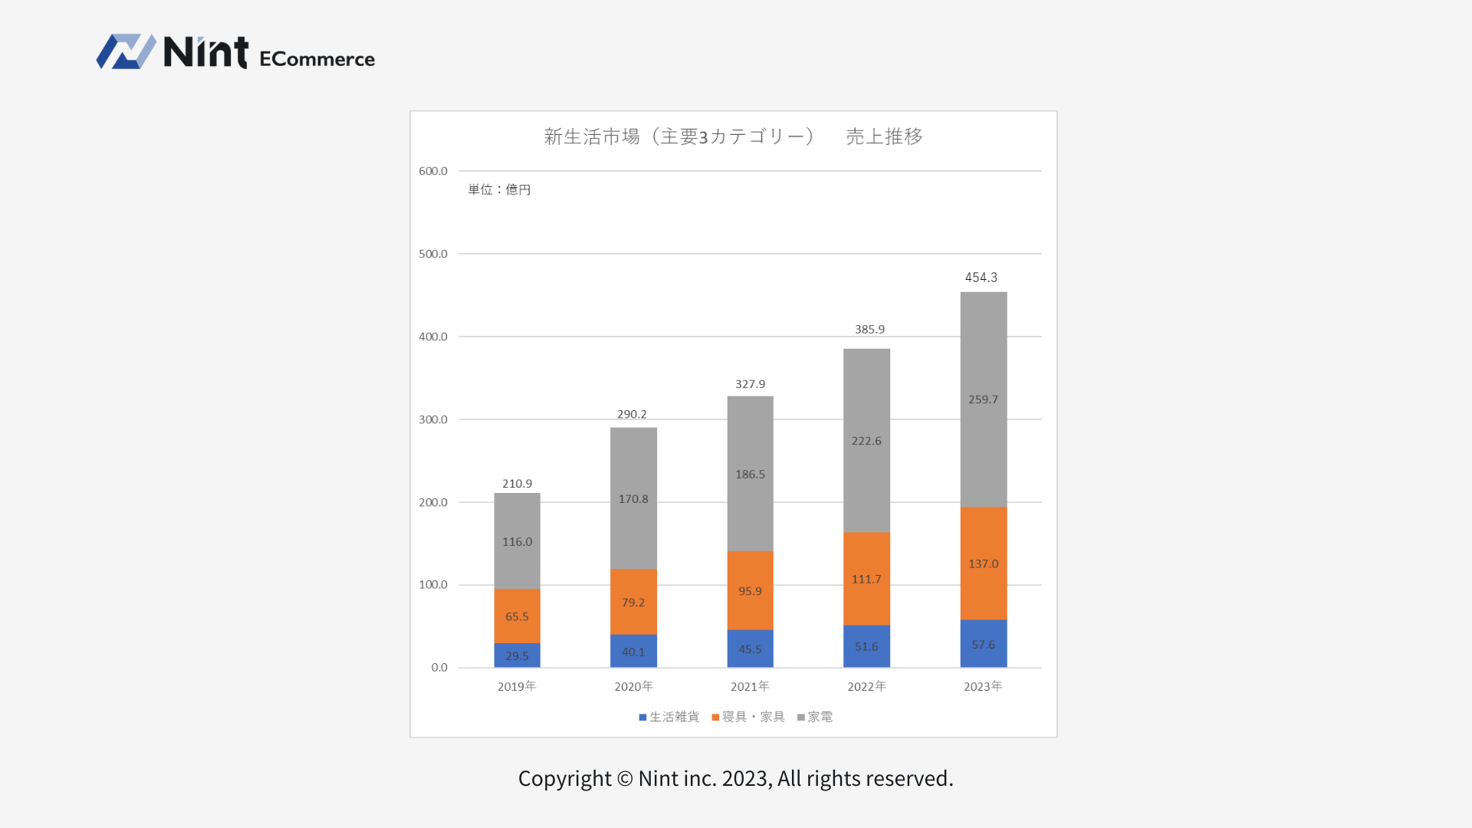1472x828 pixels.
Task: Click the copyright Nint inc. text
Action: 735,778
